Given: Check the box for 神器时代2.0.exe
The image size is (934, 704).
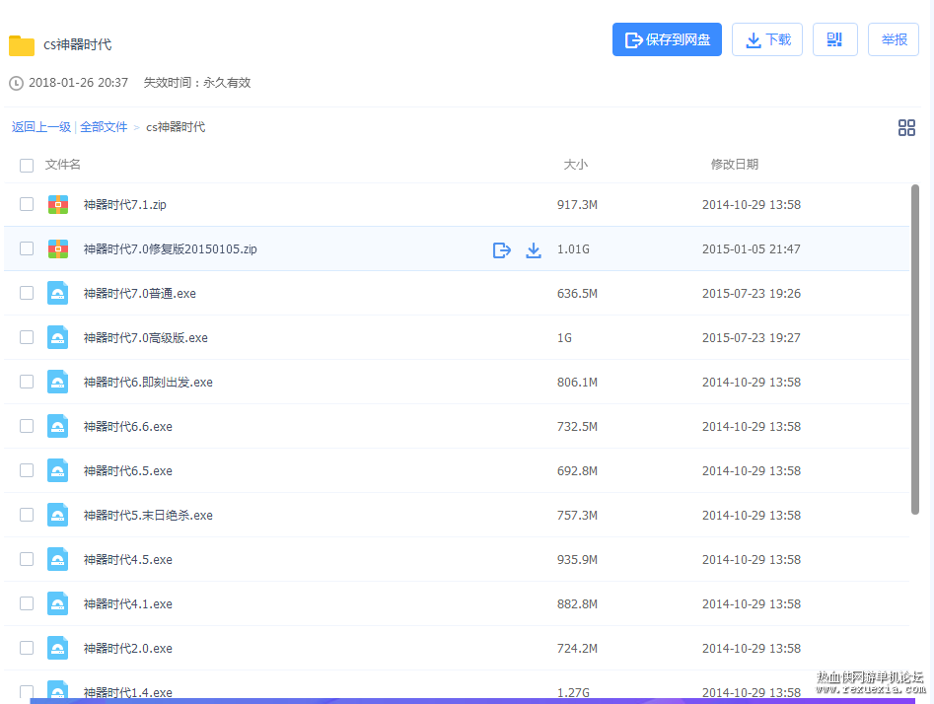Looking at the screenshot, I should 27,648.
